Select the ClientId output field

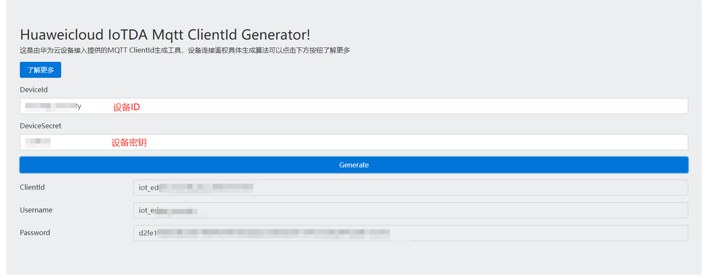(x=411, y=188)
